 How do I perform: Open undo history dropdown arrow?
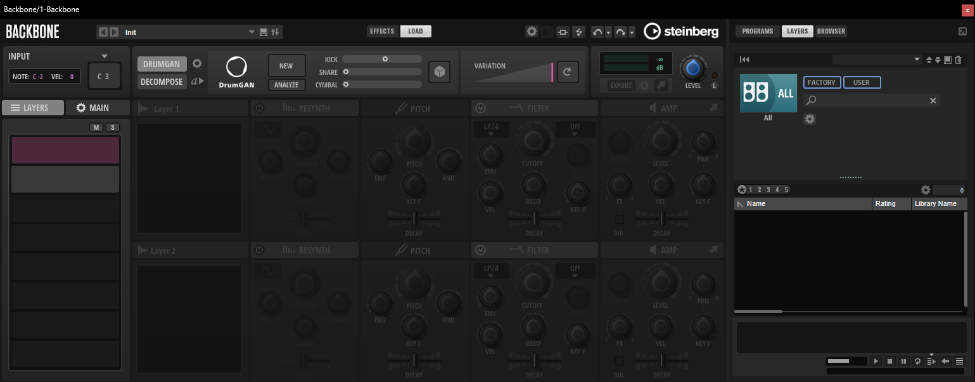coord(608,32)
